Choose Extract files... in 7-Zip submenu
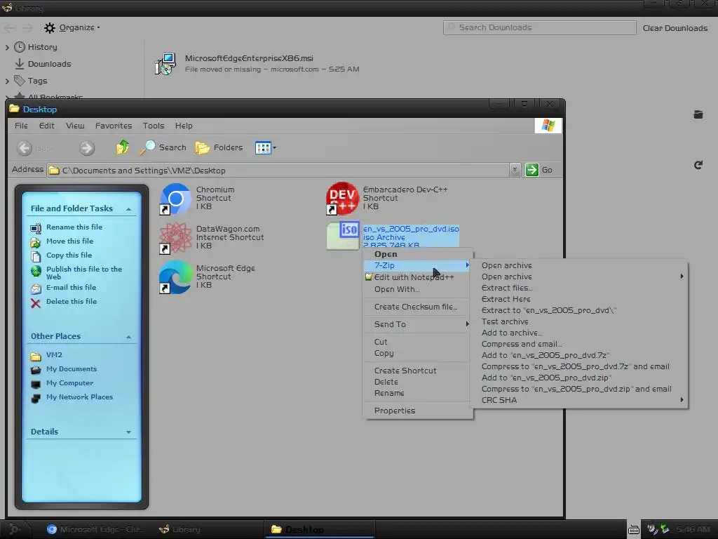The image size is (718, 539). (x=578, y=288)
